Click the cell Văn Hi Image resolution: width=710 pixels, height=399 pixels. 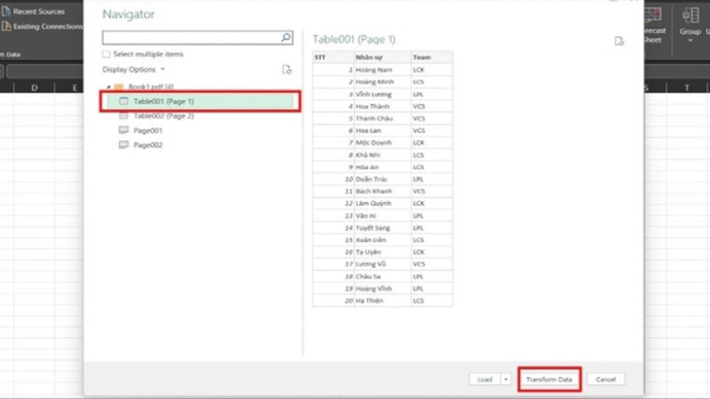(383, 215)
